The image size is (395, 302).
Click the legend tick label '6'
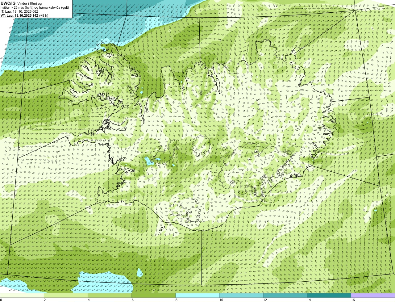133,300
